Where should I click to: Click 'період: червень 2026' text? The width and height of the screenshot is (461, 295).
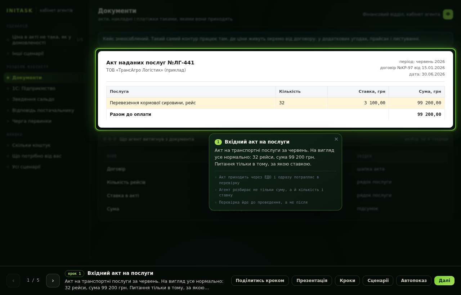tap(422, 62)
